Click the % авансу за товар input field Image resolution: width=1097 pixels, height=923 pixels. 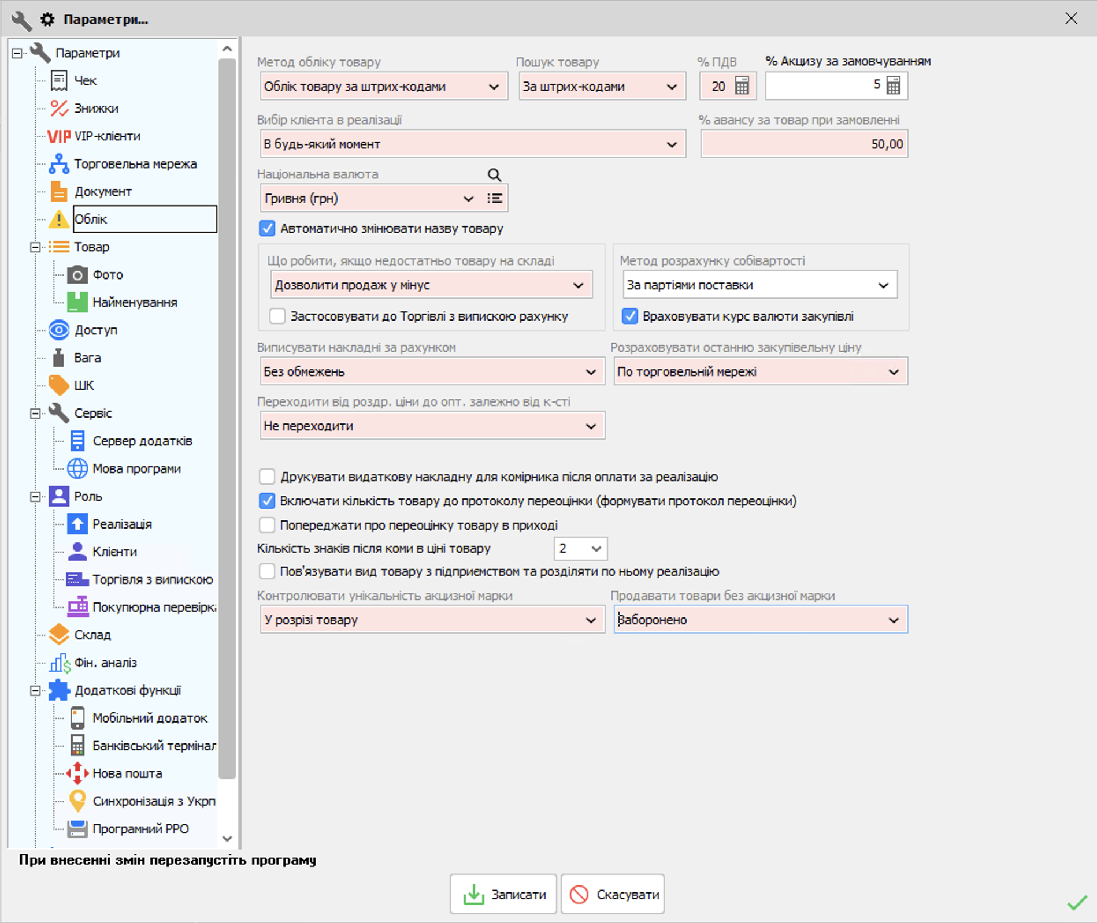[803, 144]
